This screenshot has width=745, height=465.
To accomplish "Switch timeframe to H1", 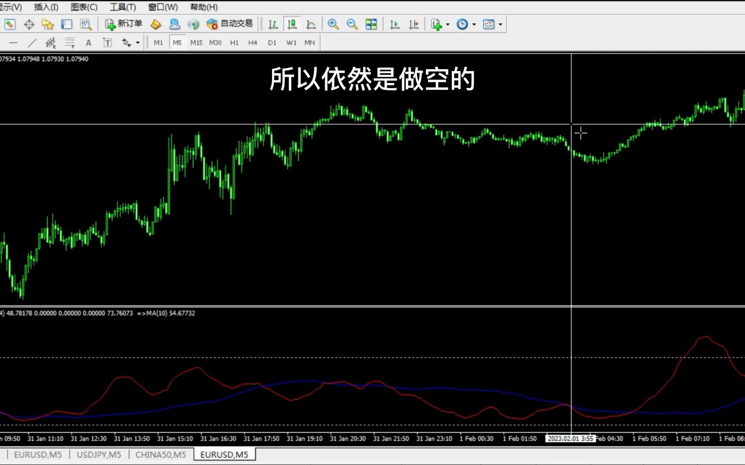I will click(234, 42).
